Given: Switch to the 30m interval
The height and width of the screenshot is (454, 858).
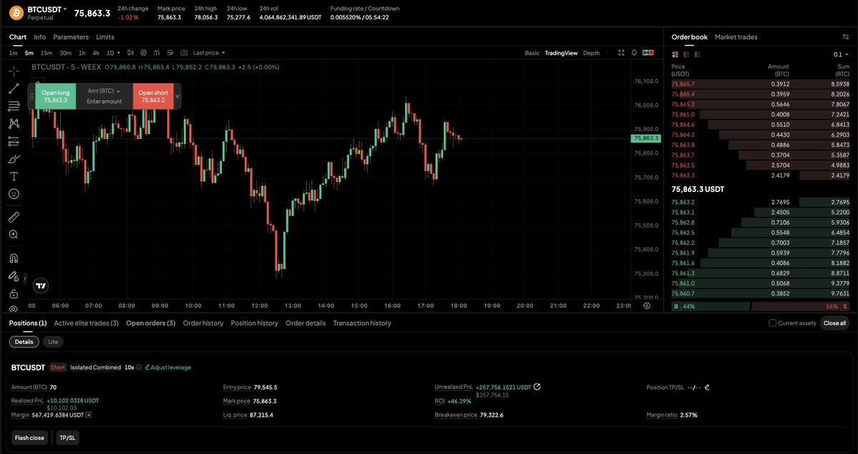Looking at the screenshot, I should point(66,53).
